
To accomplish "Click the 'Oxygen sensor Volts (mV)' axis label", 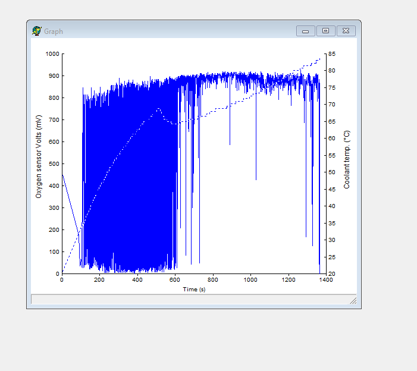I will click(x=39, y=156).
